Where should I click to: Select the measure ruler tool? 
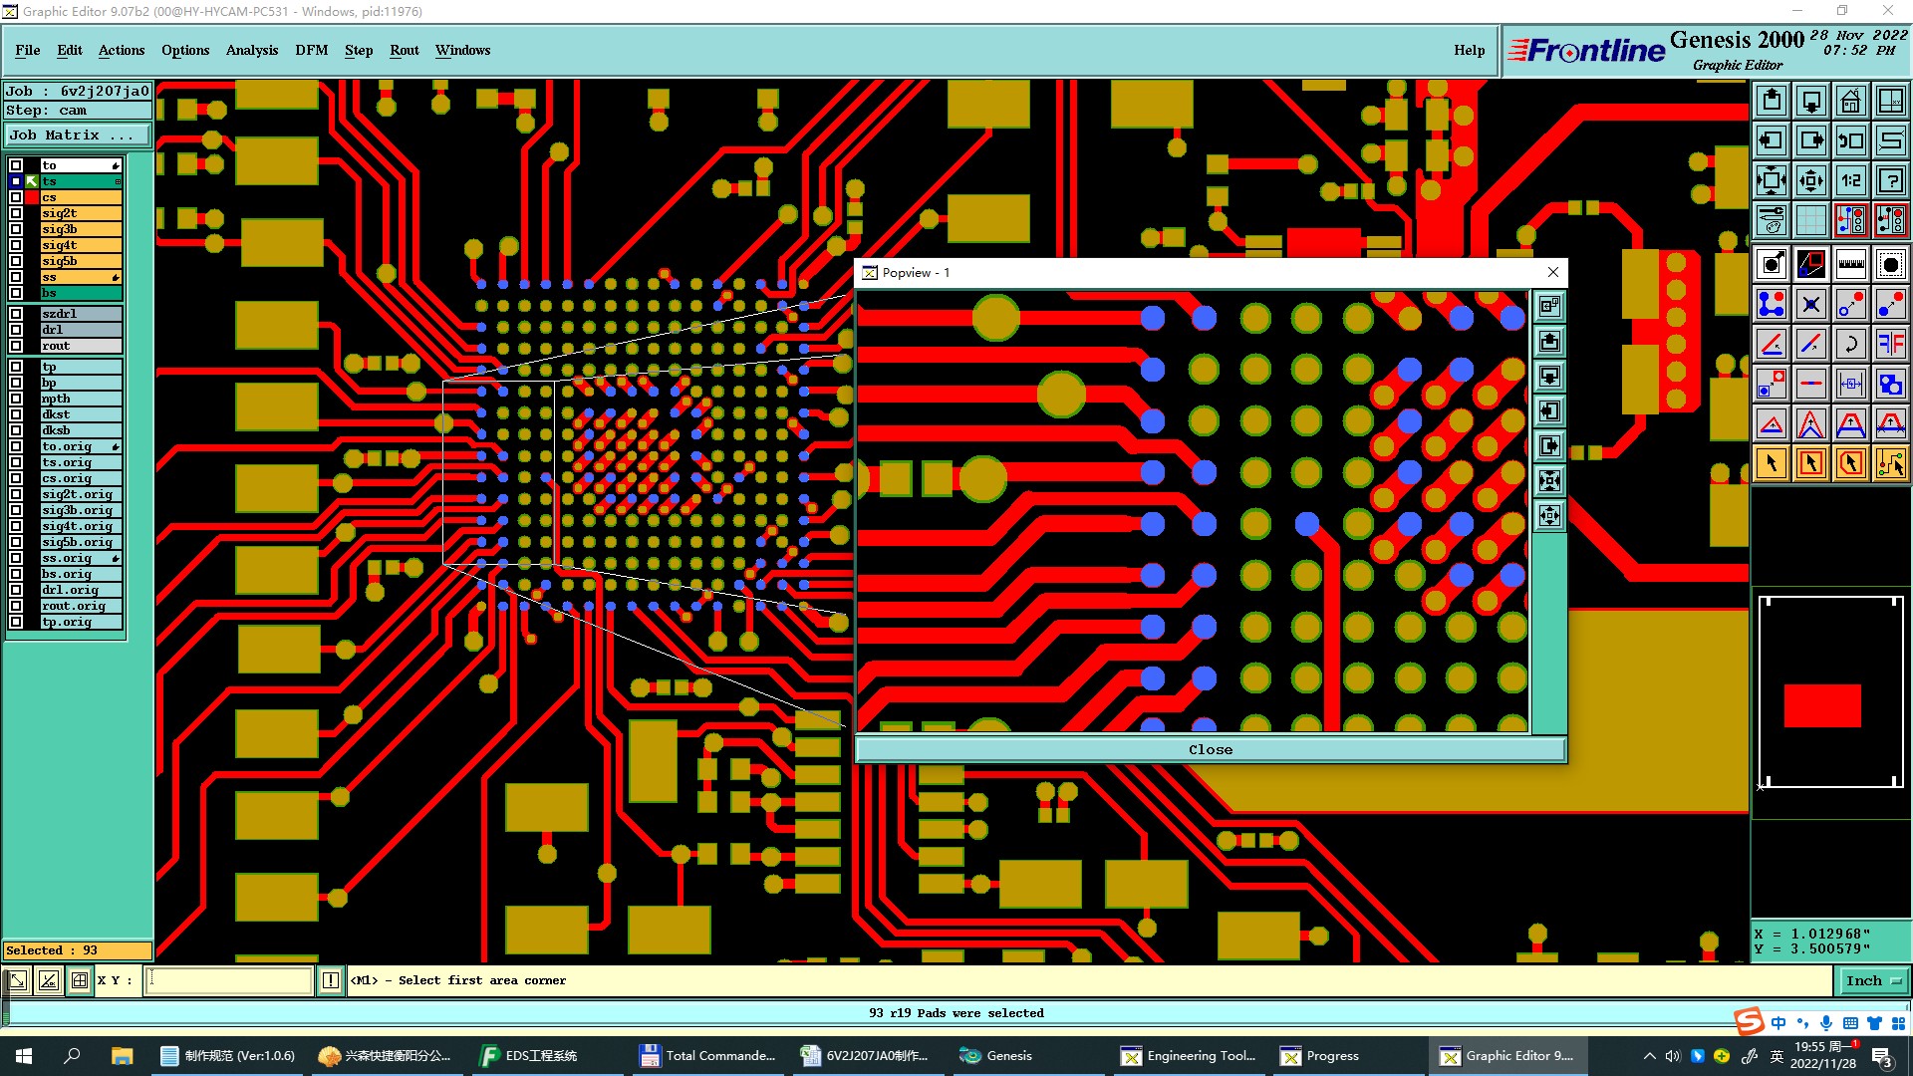point(1850,264)
